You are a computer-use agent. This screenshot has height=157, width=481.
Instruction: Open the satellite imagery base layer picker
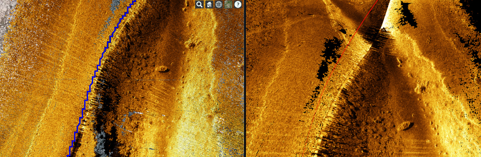point(228,4)
